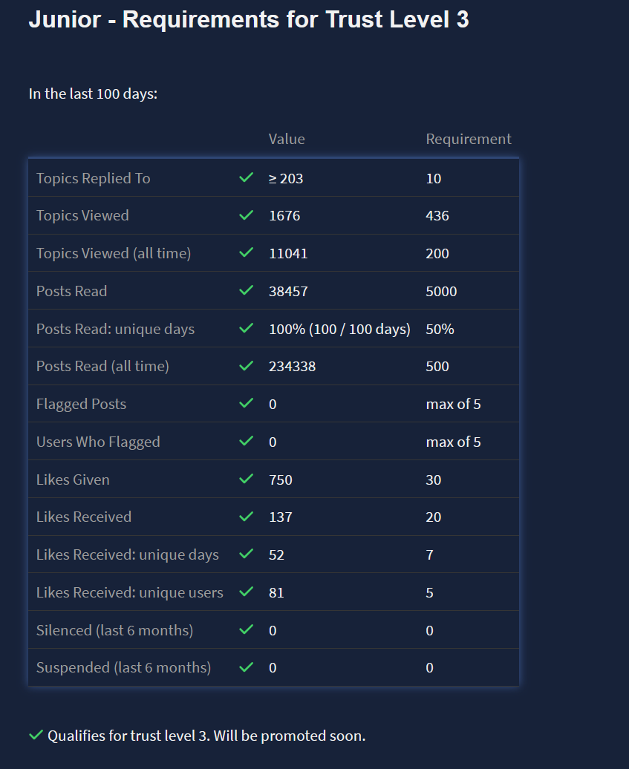Click the Value column header
The width and height of the screenshot is (629, 769).
click(x=287, y=139)
